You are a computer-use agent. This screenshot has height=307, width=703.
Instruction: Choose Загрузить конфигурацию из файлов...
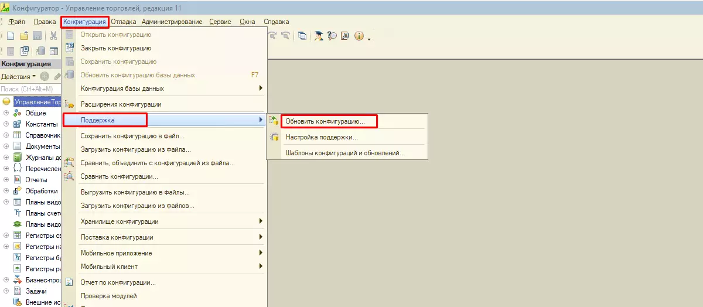(x=164, y=206)
